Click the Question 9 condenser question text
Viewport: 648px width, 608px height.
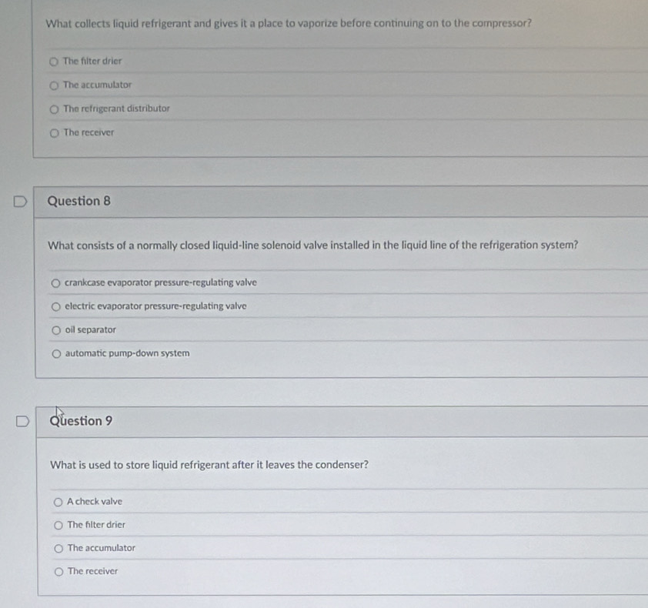209,465
